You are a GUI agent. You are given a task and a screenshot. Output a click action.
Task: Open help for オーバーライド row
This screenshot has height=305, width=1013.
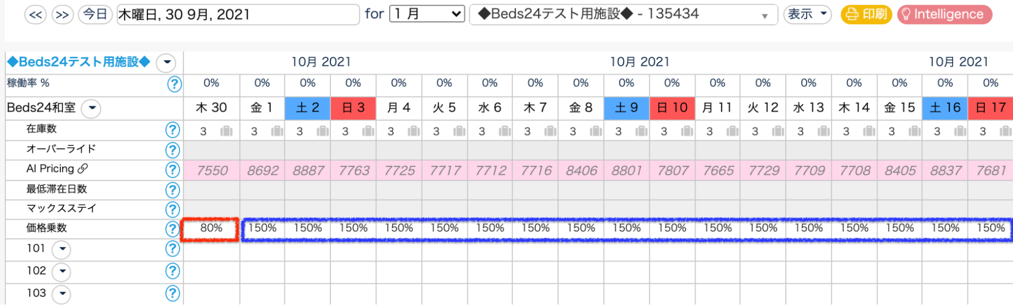point(173,150)
